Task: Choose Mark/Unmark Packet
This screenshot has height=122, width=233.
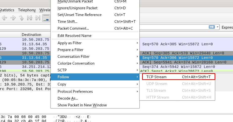Action: click(x=95, y=2)
